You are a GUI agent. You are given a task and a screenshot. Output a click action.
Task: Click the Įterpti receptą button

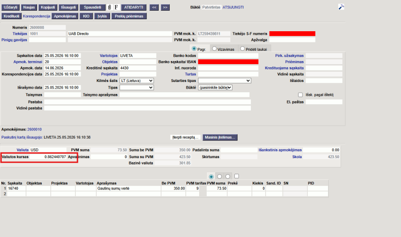click(185, 137)
